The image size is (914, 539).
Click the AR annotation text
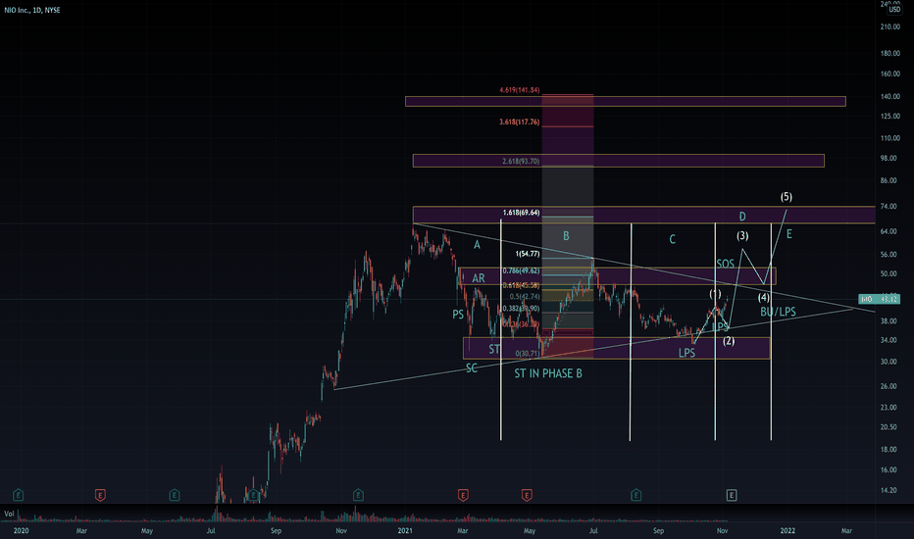click(479, 278)
